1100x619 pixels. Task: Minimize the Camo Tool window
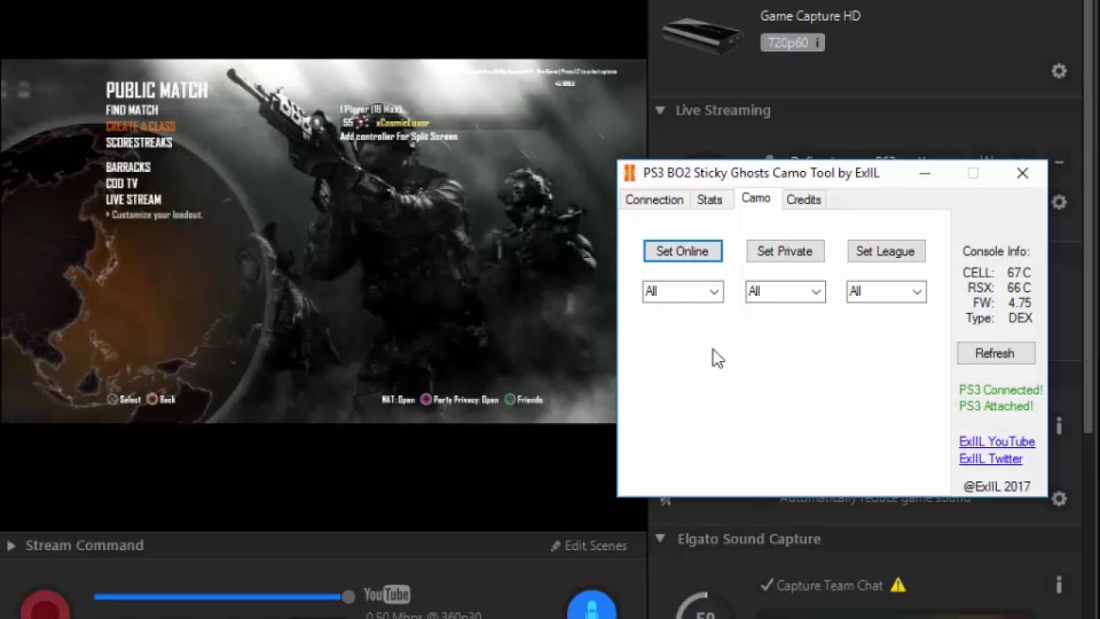pos(924,173)
